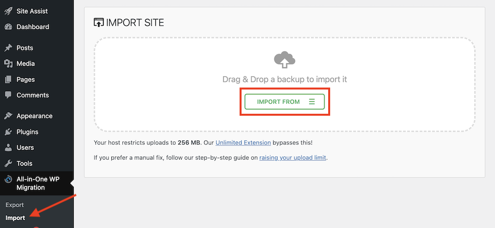Click the cloud upload icon
Image resolution: width=495 pixels, height=228 pixels.
tap(285, 60)
